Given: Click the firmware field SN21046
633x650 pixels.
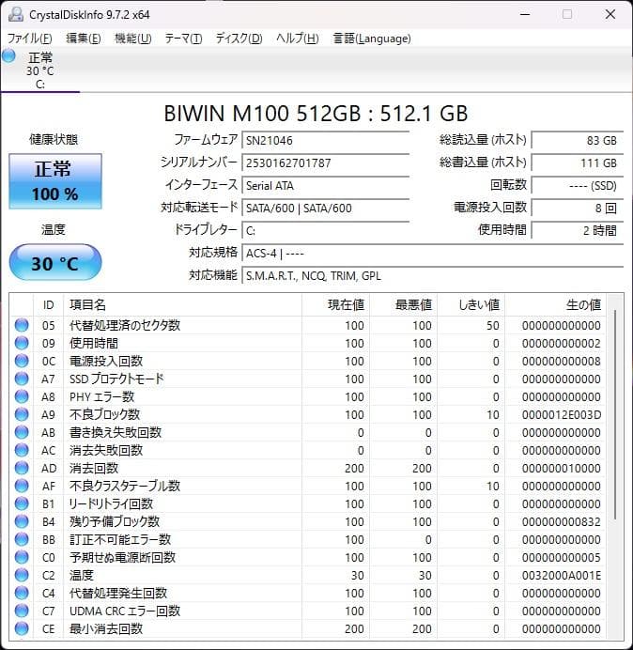Looking at the screenshot, I should [x=326, y=140].
